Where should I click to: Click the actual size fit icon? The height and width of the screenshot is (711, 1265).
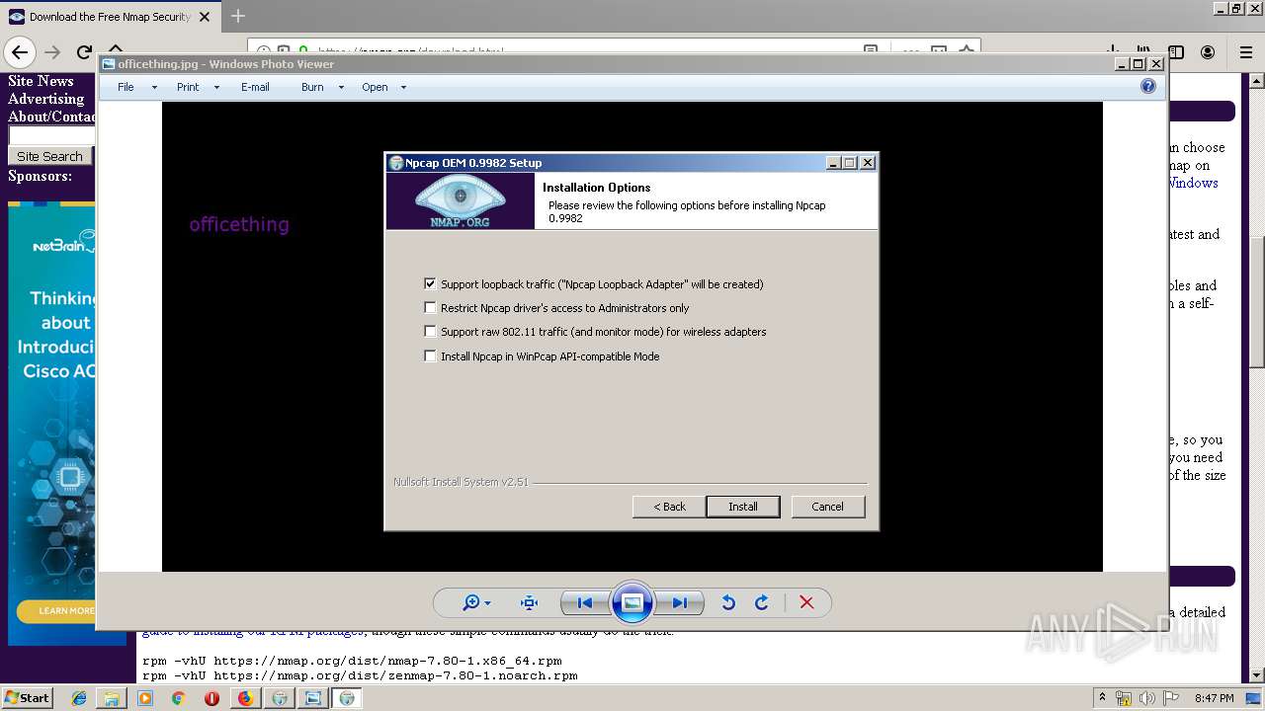point(529,603)
